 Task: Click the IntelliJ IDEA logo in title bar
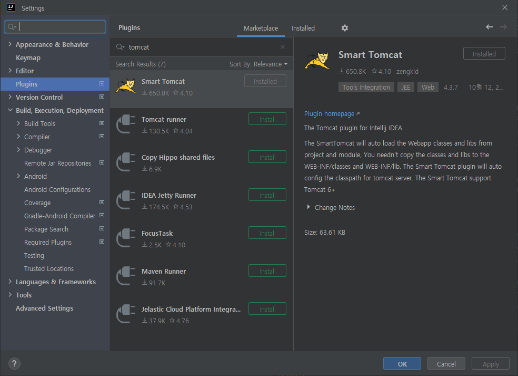(x=11, y=7)
